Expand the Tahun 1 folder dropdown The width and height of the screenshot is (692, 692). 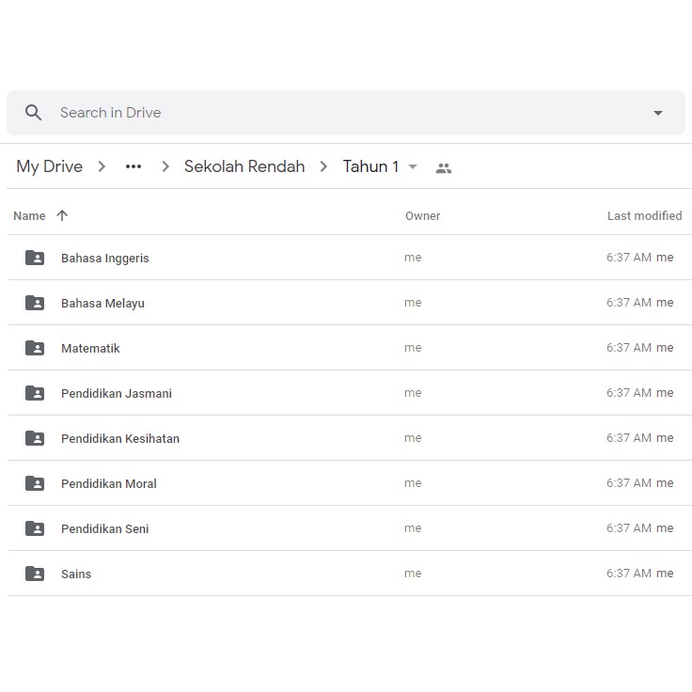pyautogui.click(x=413, y=167)
